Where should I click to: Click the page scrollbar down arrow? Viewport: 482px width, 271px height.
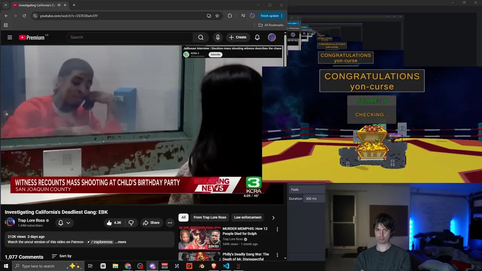pos(285,258)
